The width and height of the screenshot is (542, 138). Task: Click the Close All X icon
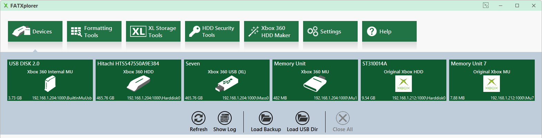[x=343, y=118]
